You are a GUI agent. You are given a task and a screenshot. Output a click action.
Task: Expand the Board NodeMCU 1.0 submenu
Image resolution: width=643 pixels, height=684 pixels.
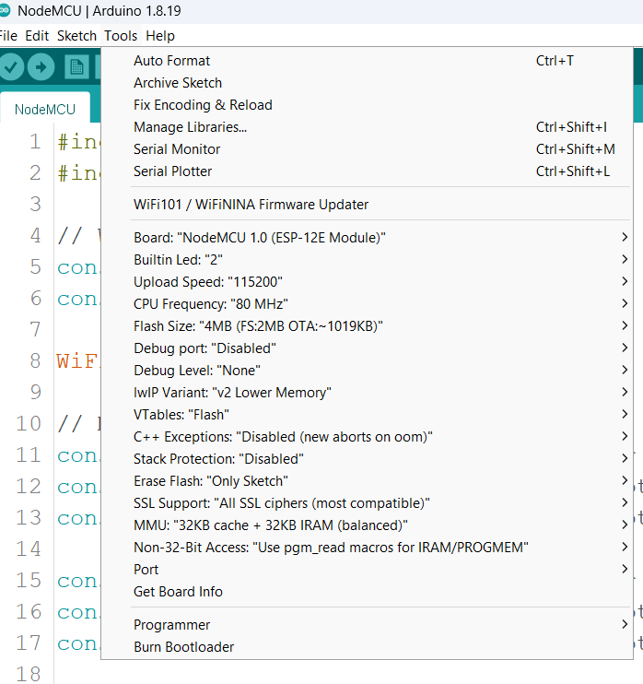pos(367,238)
